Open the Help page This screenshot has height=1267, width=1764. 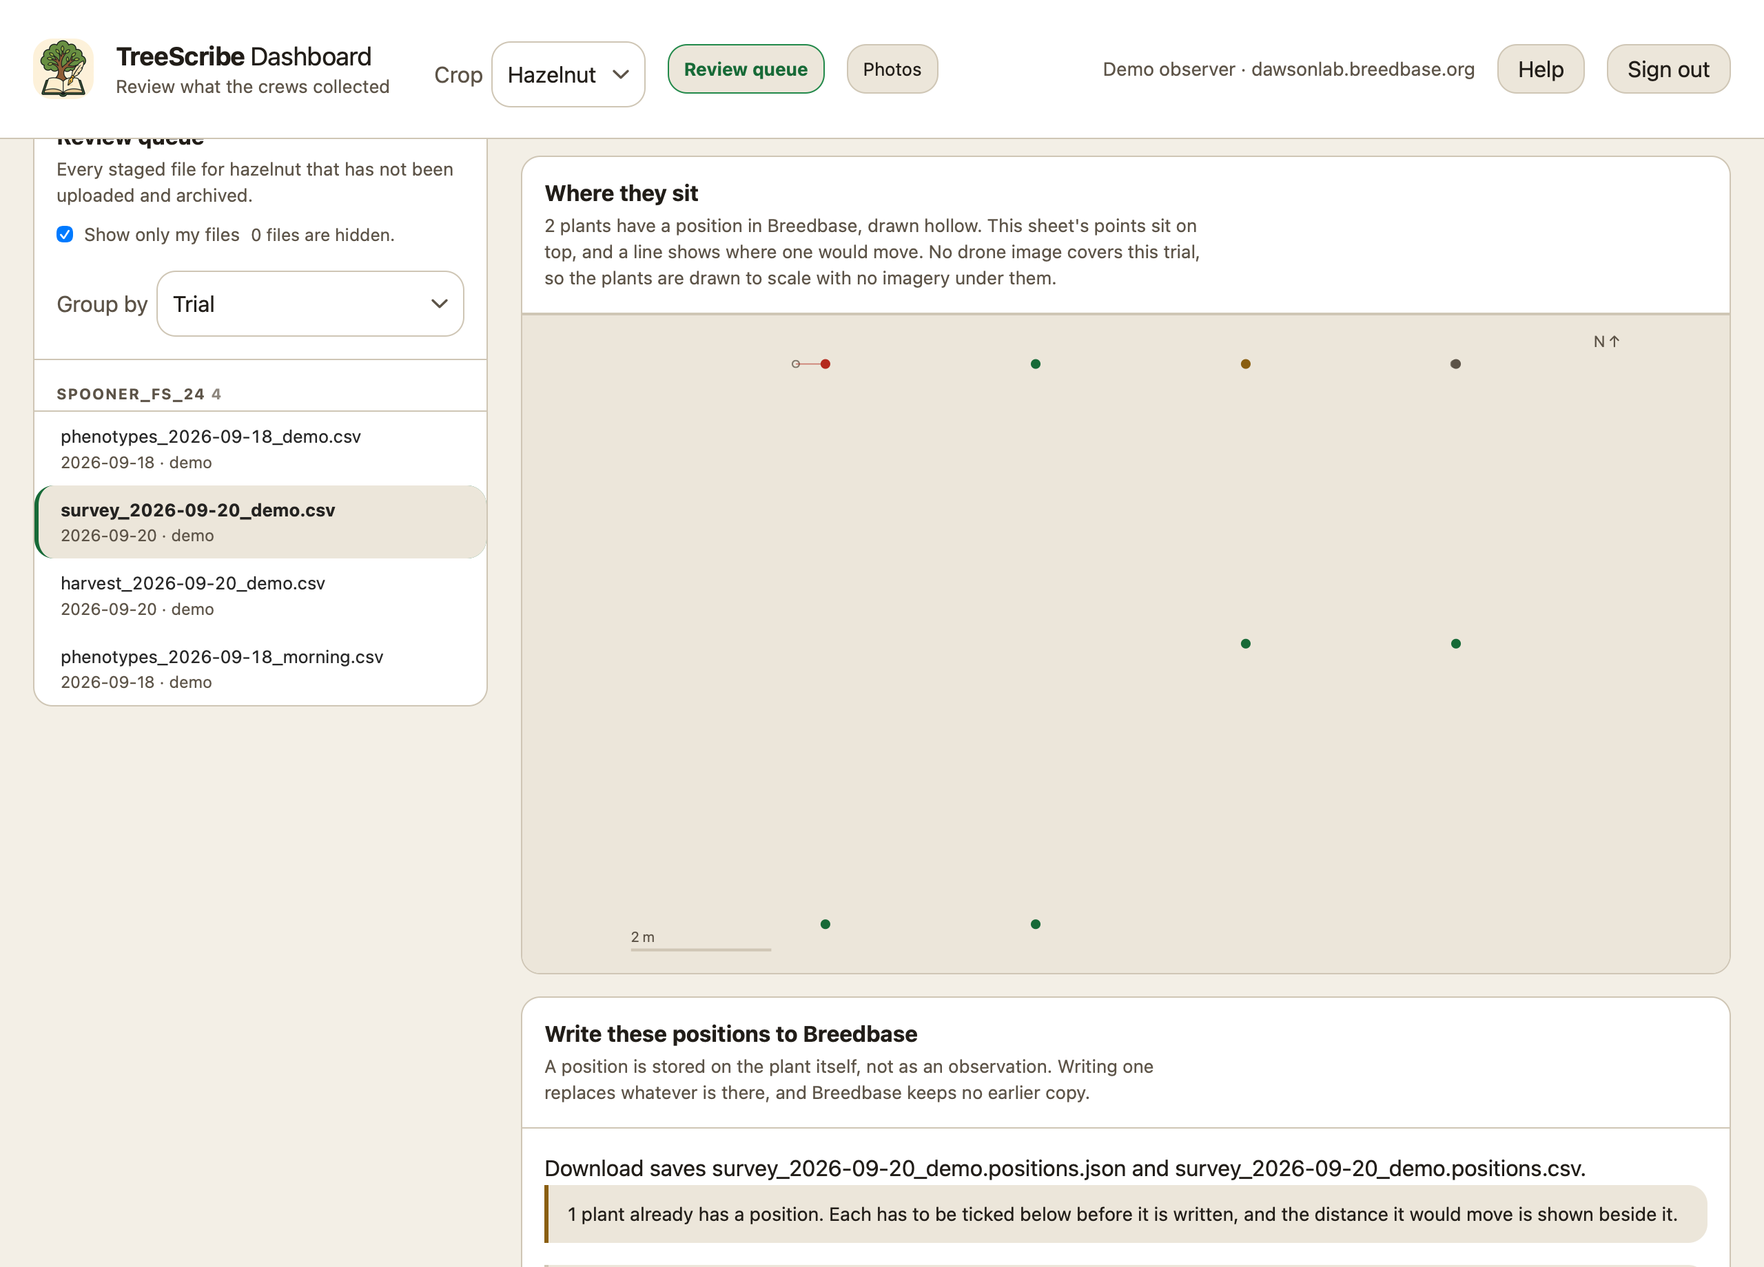(1540, 69)
